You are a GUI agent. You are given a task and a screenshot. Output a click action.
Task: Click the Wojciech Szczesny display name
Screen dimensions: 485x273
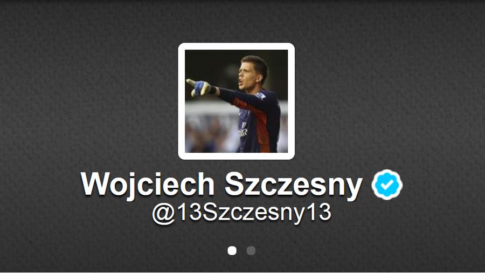pos(221,185)
